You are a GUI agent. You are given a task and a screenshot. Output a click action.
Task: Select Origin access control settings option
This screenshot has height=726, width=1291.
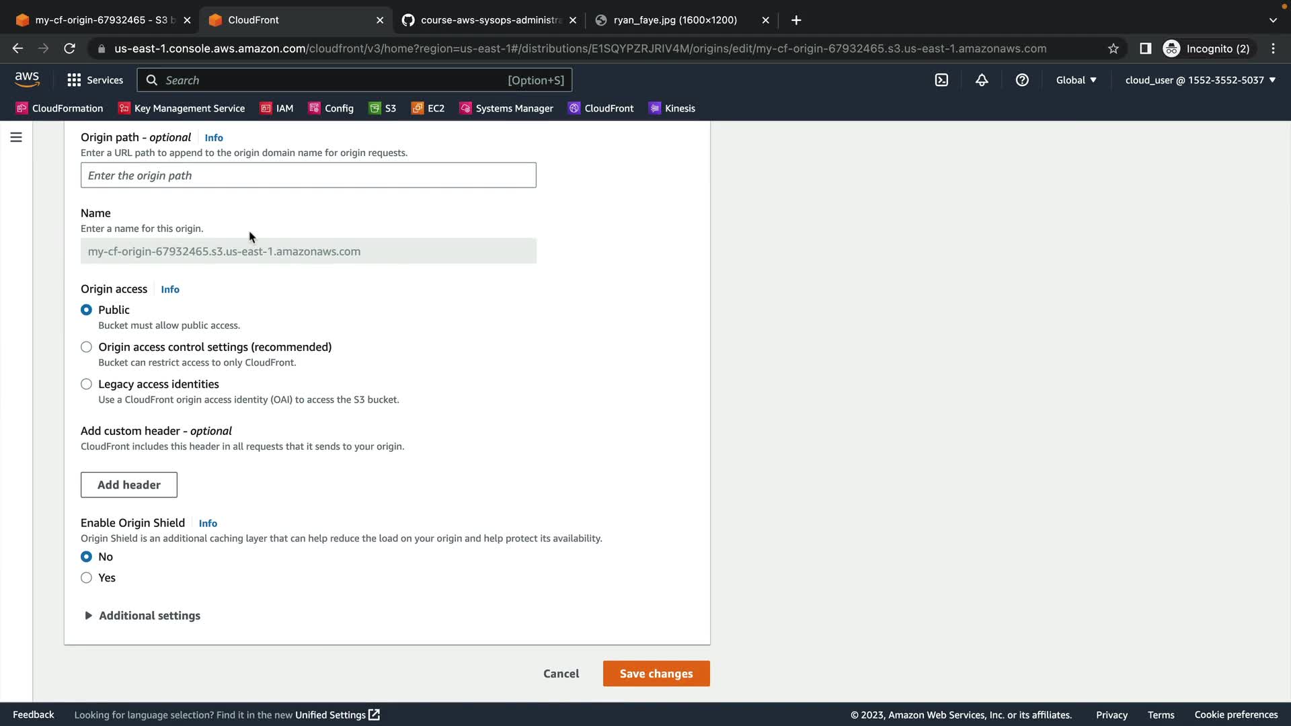(86, 347)
